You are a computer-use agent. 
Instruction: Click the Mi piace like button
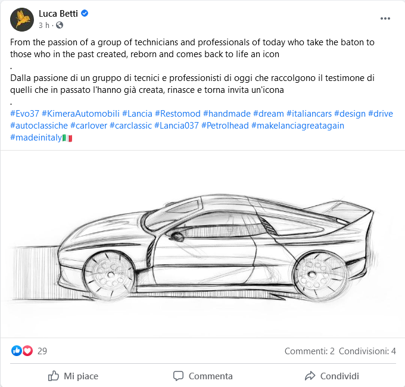(73, 376)
